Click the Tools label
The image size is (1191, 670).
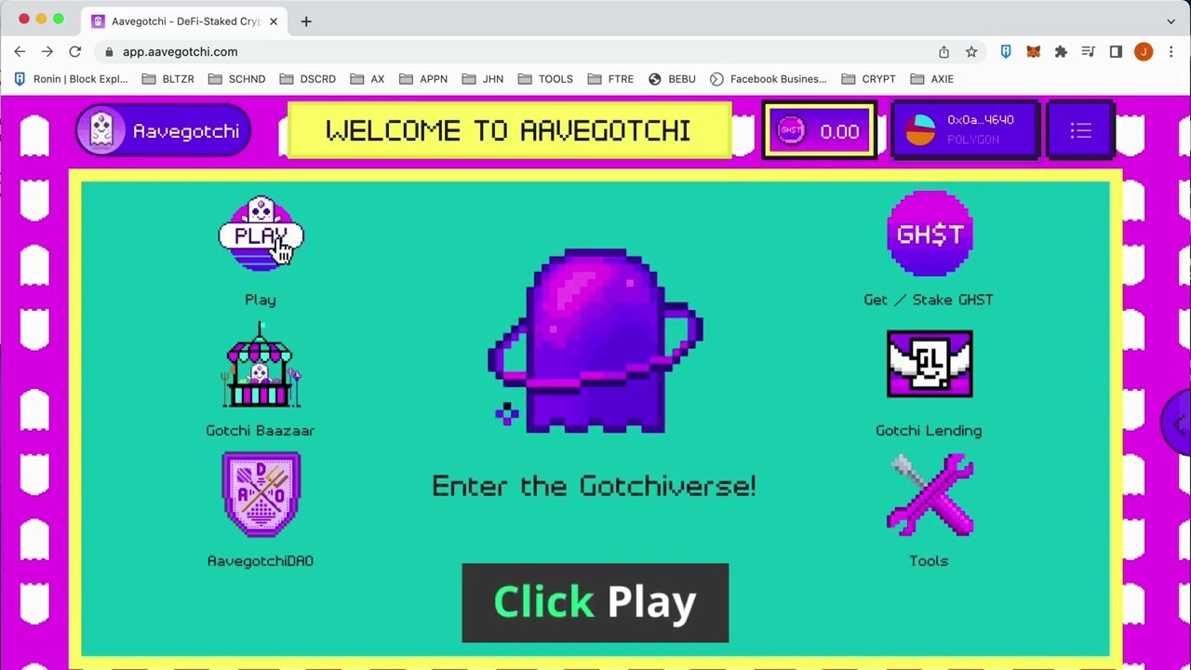click(x=929, y=560)
